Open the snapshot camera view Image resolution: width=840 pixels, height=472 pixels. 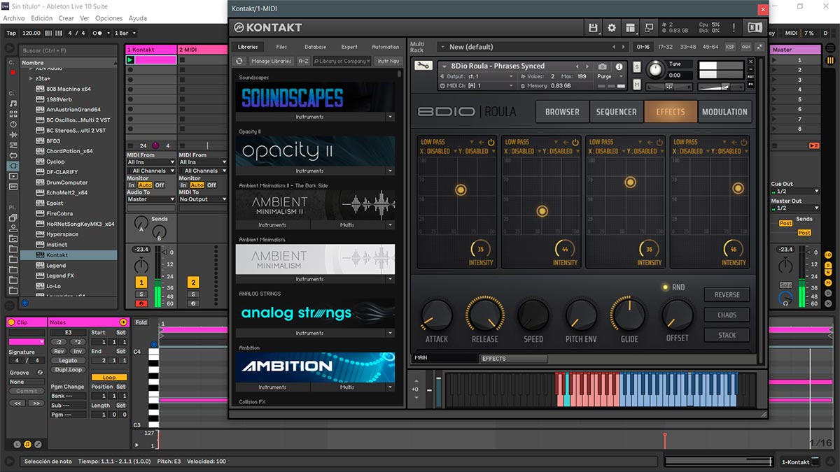click(x=602, y=66)
